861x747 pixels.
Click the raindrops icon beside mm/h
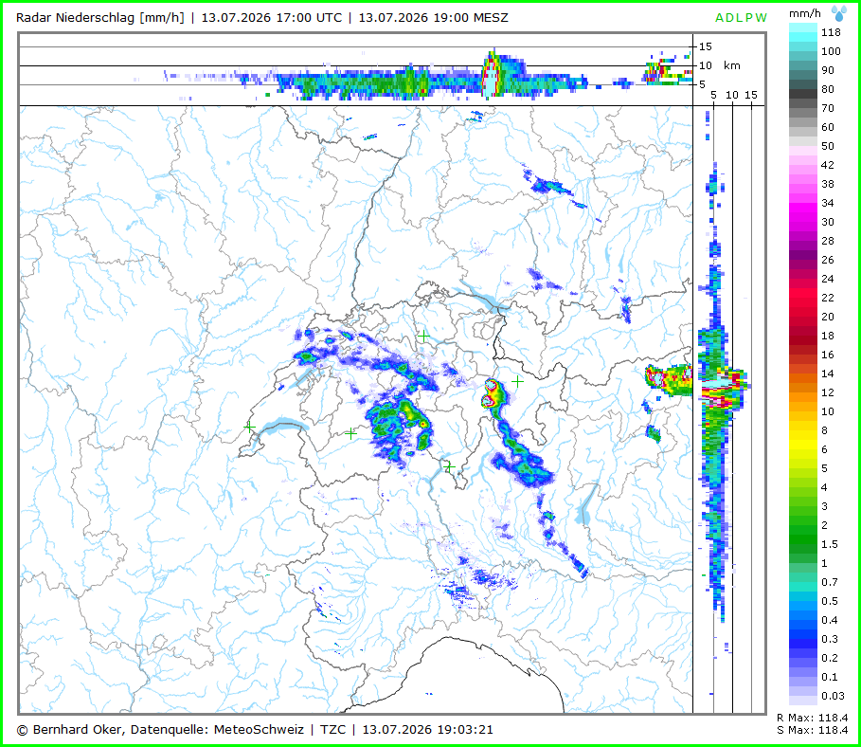click(x=838, y=13)
